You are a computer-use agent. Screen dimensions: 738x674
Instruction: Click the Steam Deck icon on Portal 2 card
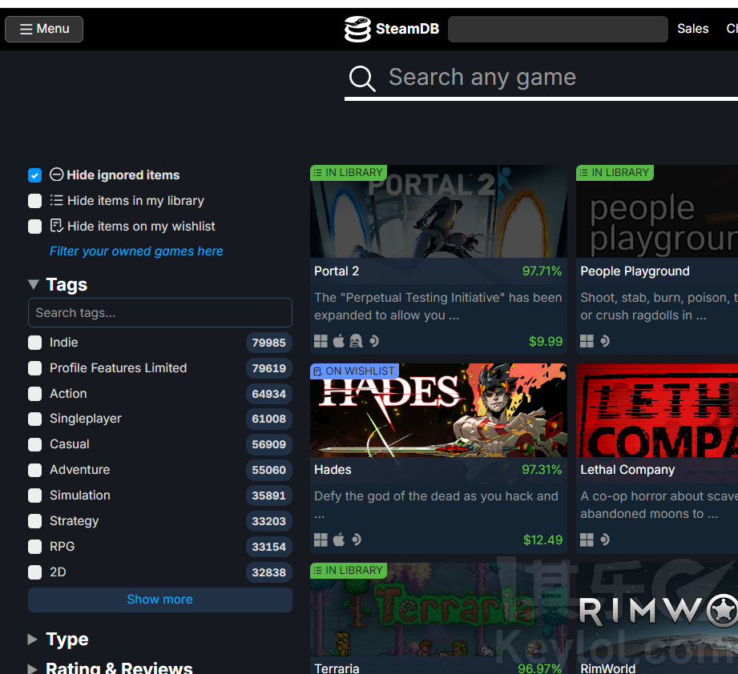[x=374, y=341]
